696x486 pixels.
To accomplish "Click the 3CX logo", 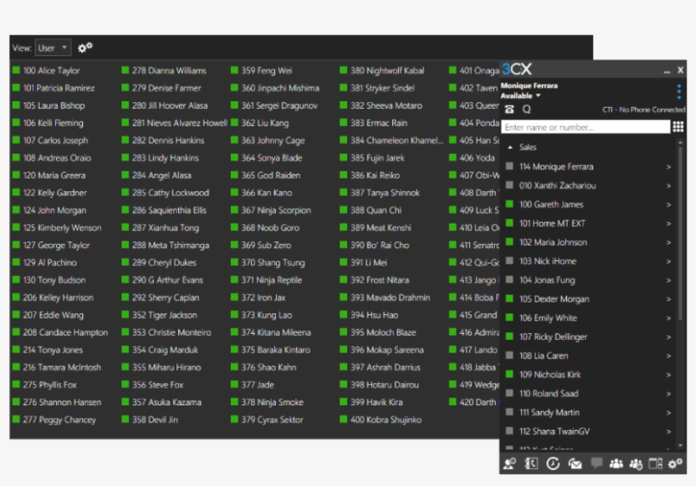I will [517, 70].
